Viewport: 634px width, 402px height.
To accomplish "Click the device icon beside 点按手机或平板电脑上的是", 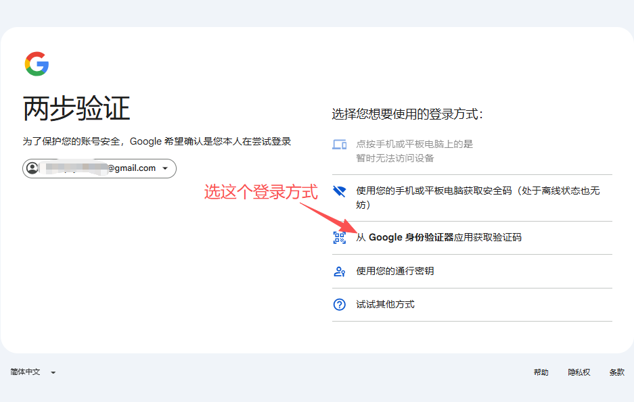I will tap(339, 144).
